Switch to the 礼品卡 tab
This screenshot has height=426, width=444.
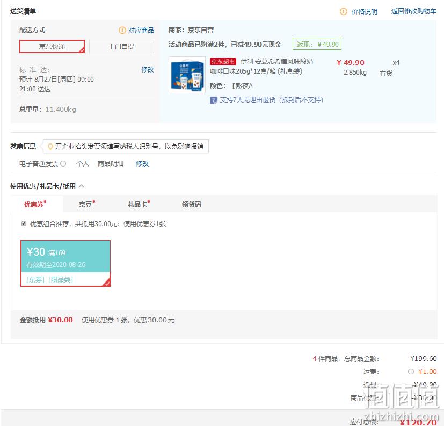[x=139, y=204]
